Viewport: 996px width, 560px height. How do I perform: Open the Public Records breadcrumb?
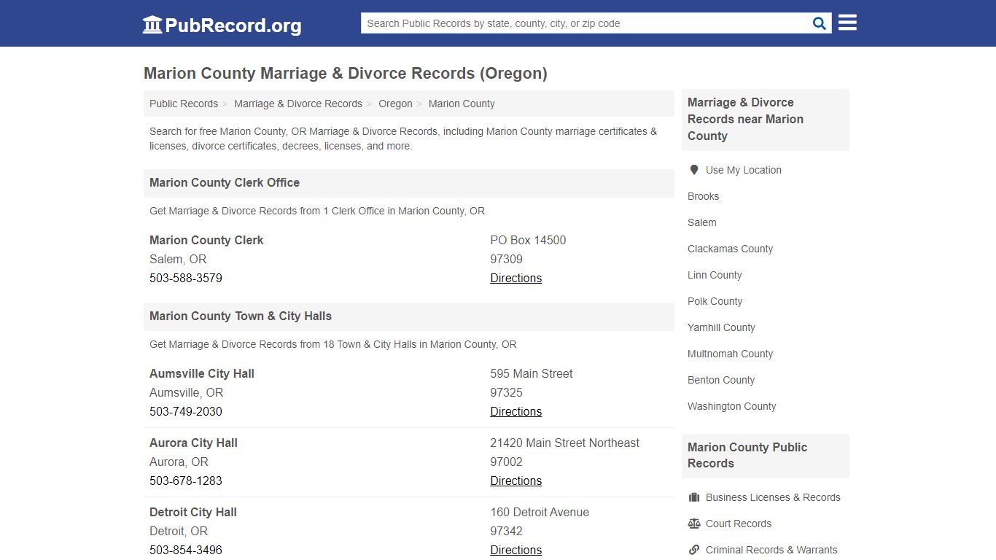tap(184, 104)
